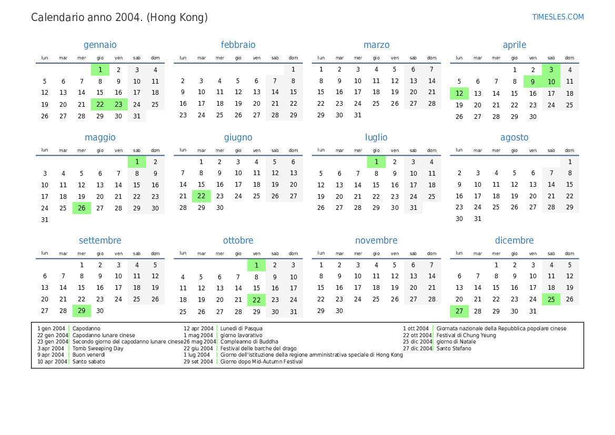Select green 22 in gennaio
Screen dimensions: 615x435
100,105
